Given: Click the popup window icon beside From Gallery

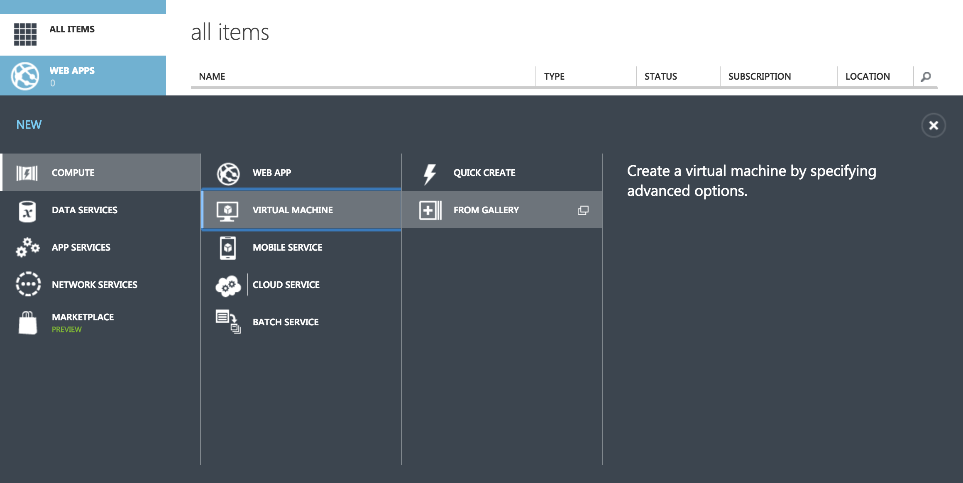Looking at the screenshot, I should point(583,210).
